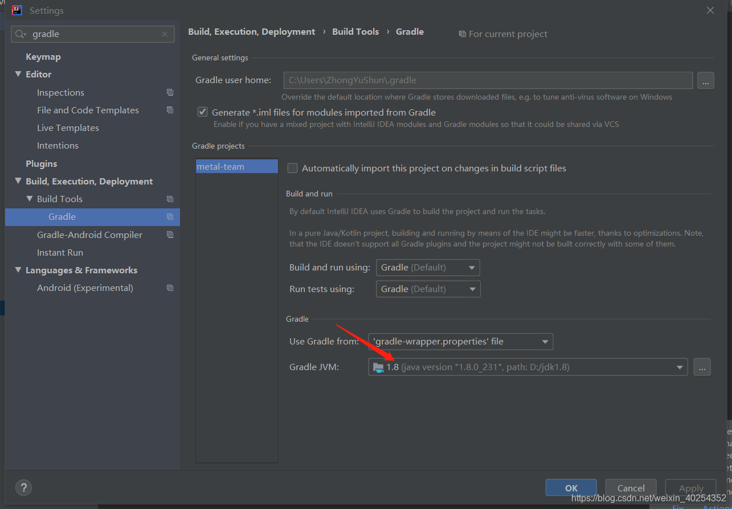Screen dimensions: 732x509
Task: Open File and Code Templates settings
Action: 88,110
